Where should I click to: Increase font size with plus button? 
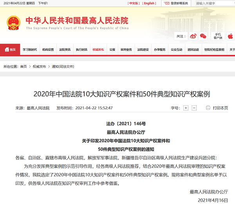point(186,108)
